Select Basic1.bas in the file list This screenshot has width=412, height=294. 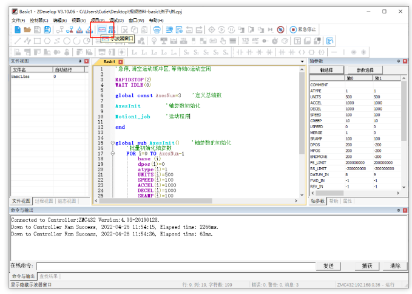[x=21, y=77]
